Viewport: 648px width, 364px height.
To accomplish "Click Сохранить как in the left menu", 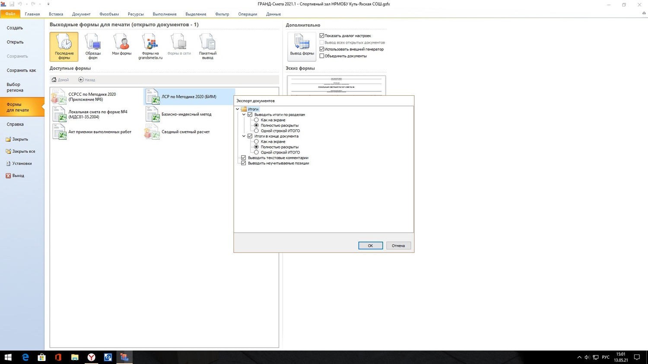I will [22, 70].
